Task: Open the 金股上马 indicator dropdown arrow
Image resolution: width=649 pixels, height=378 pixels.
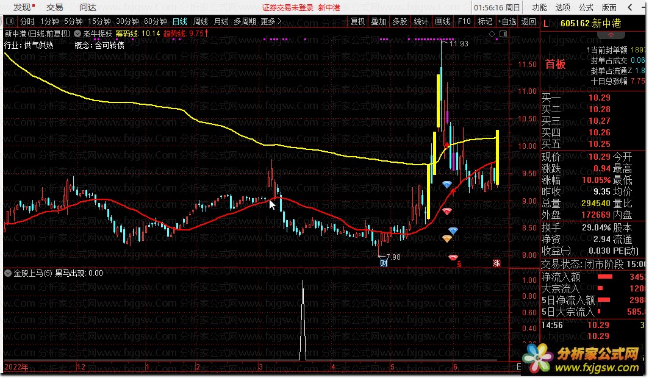Action: (x=8, y=273)
